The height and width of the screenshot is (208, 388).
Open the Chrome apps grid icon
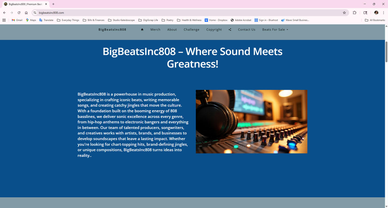tap(4, 20)
